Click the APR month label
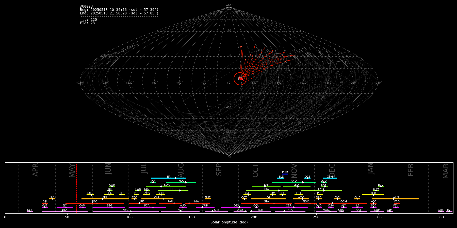The height and width of the screenshot is (228, 457). (x=35, y=170)
